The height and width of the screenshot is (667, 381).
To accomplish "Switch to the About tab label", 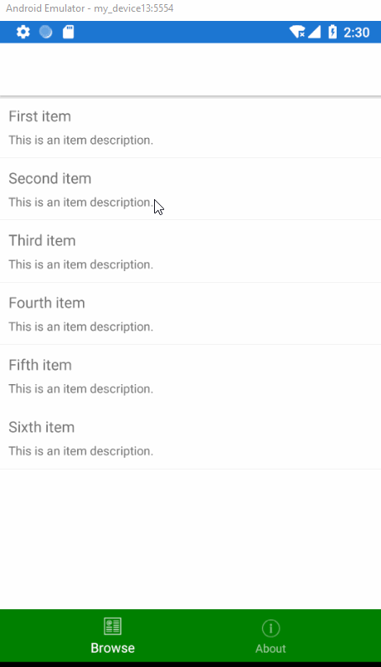I will [x=270, y=649].
